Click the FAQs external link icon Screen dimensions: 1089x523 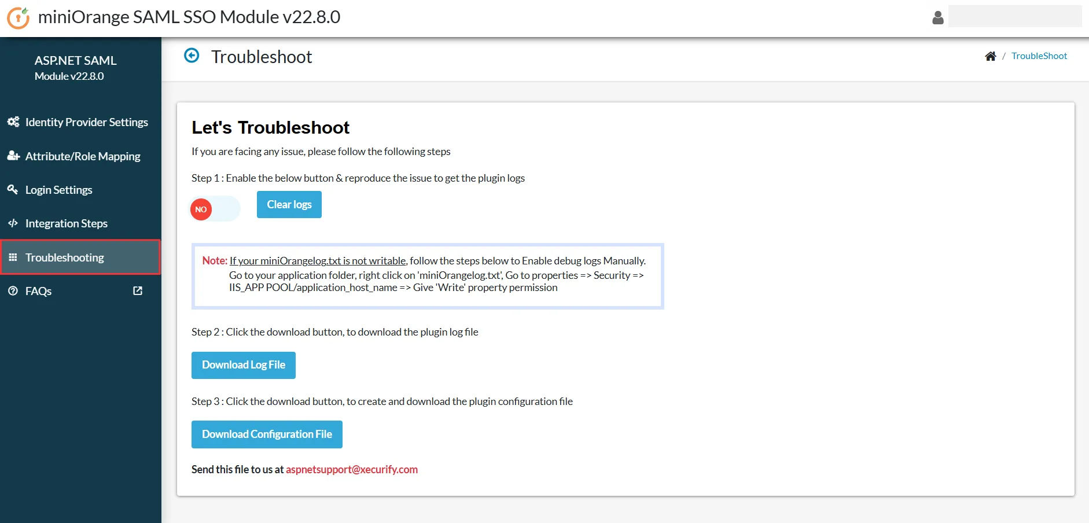click(138, 291)
